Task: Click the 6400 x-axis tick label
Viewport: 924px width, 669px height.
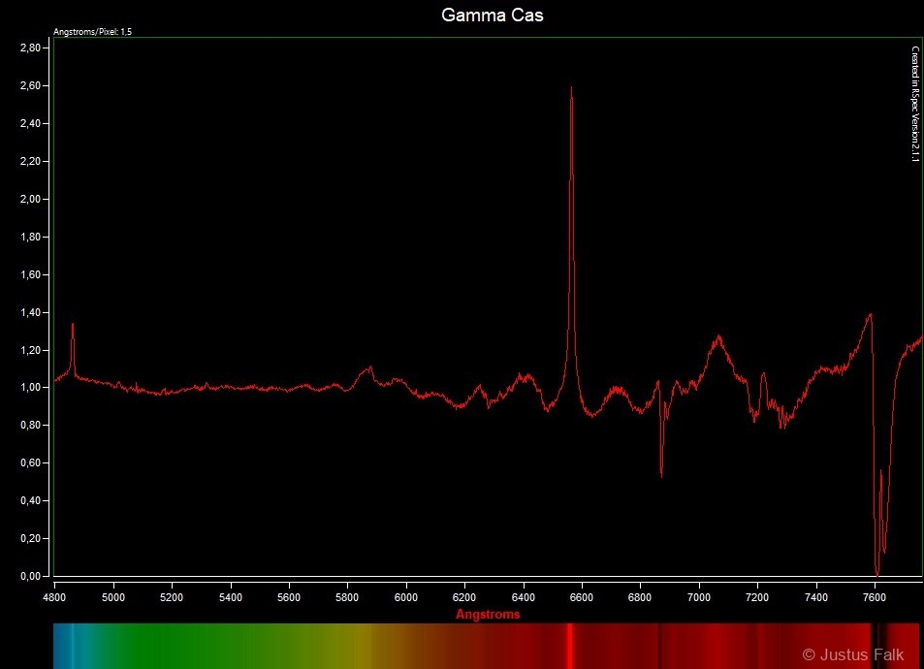Action: tap(524, 597)
